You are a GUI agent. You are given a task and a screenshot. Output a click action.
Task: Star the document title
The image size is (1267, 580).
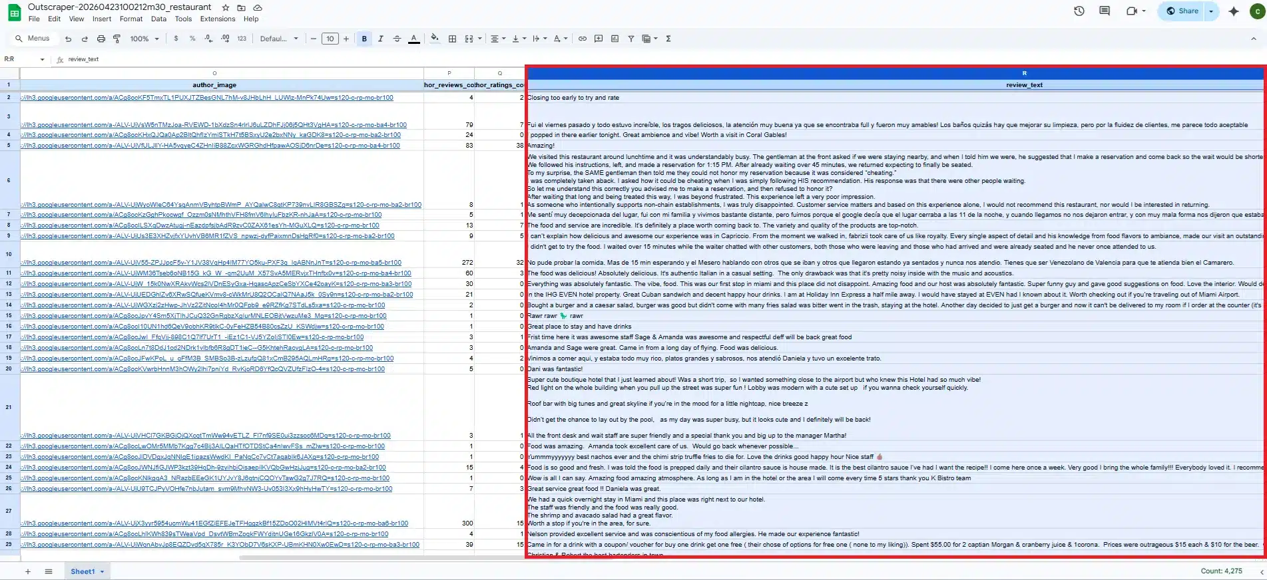tap(226, 7)
